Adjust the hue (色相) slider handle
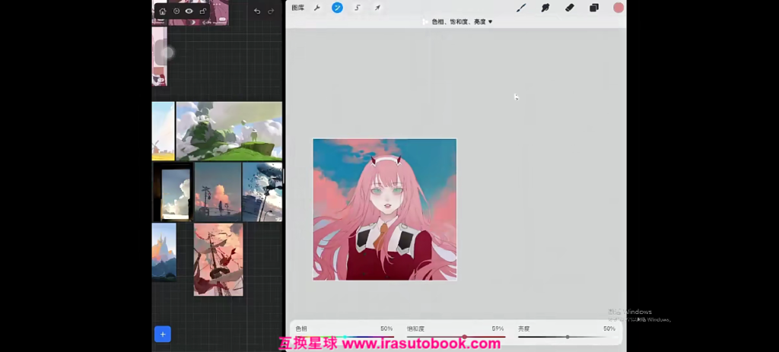This screenshot has height=352, width=779. [345, 337]
